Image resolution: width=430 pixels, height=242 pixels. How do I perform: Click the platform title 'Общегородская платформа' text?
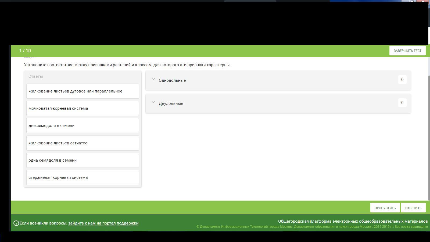[x=353, y=221]
